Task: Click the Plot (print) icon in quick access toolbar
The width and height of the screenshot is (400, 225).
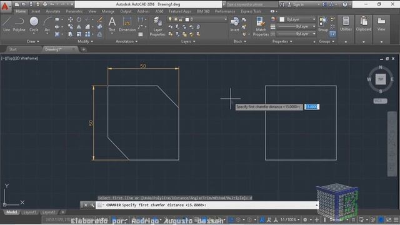Action: 45,4
